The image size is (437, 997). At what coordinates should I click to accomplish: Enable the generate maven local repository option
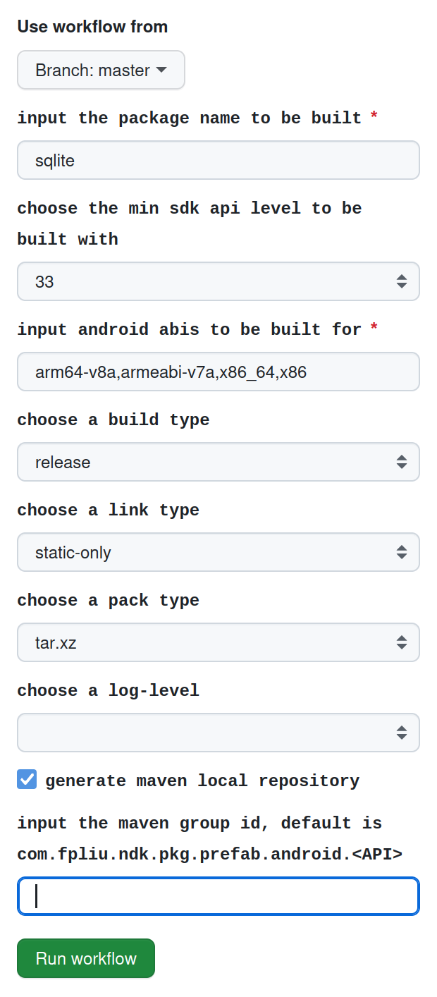tap(26, 779)
